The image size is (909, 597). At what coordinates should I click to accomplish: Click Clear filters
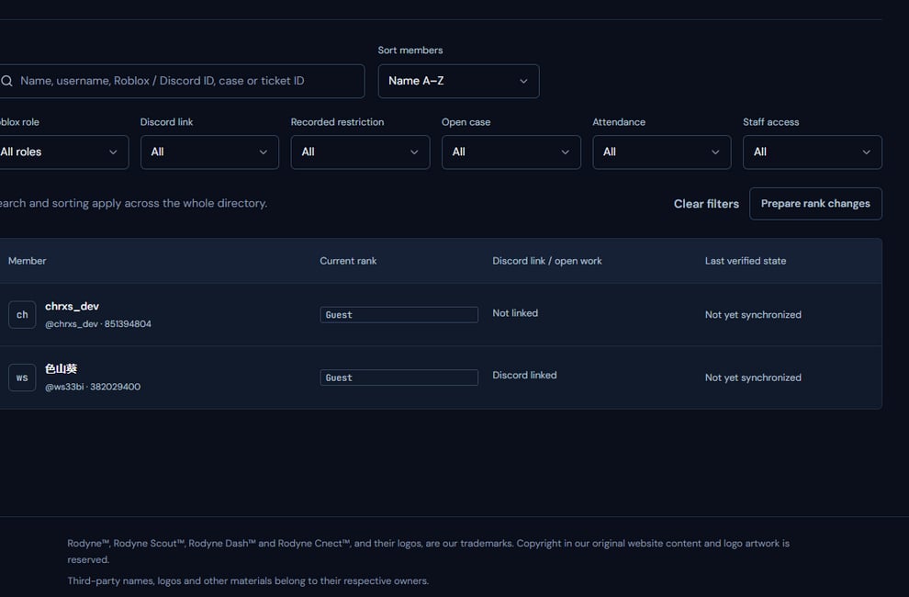[x=706, y=204]
